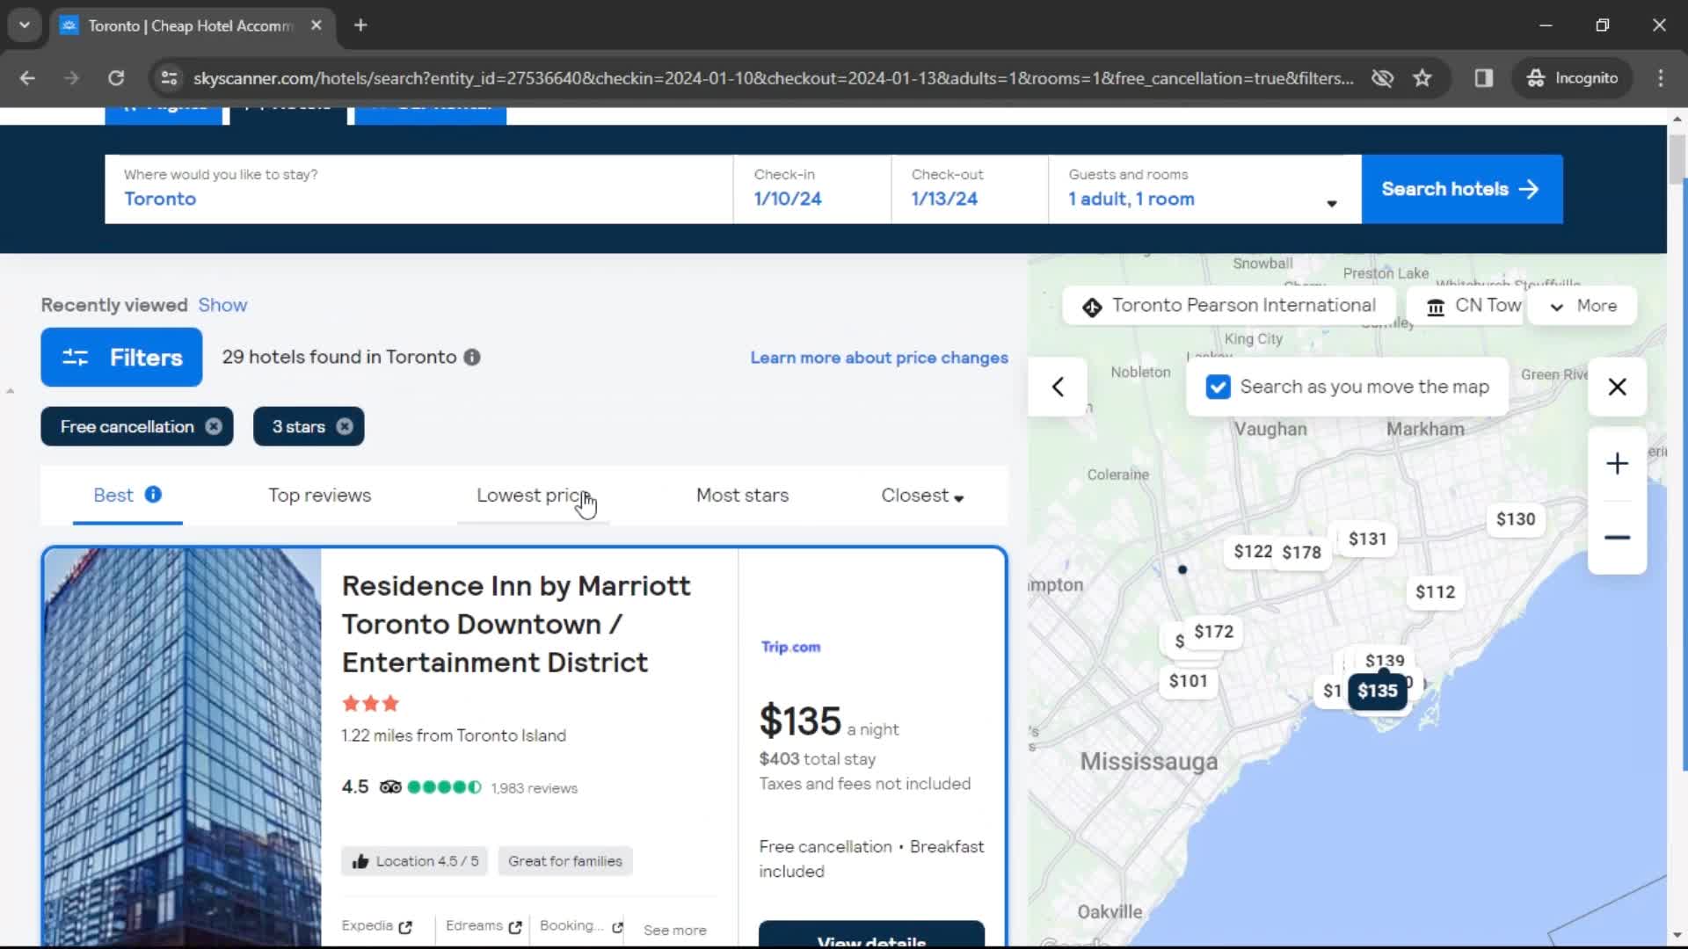Image resolution: width=1688 pixels, height=949 pixels.
Task: Zoom in on the map
Action: (1617, 463)
